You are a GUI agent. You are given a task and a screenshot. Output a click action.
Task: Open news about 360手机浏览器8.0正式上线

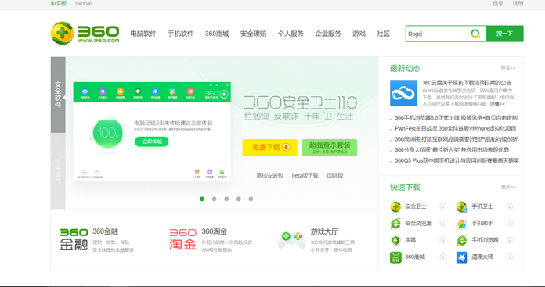pyautogui.click(x=456, y=118)
